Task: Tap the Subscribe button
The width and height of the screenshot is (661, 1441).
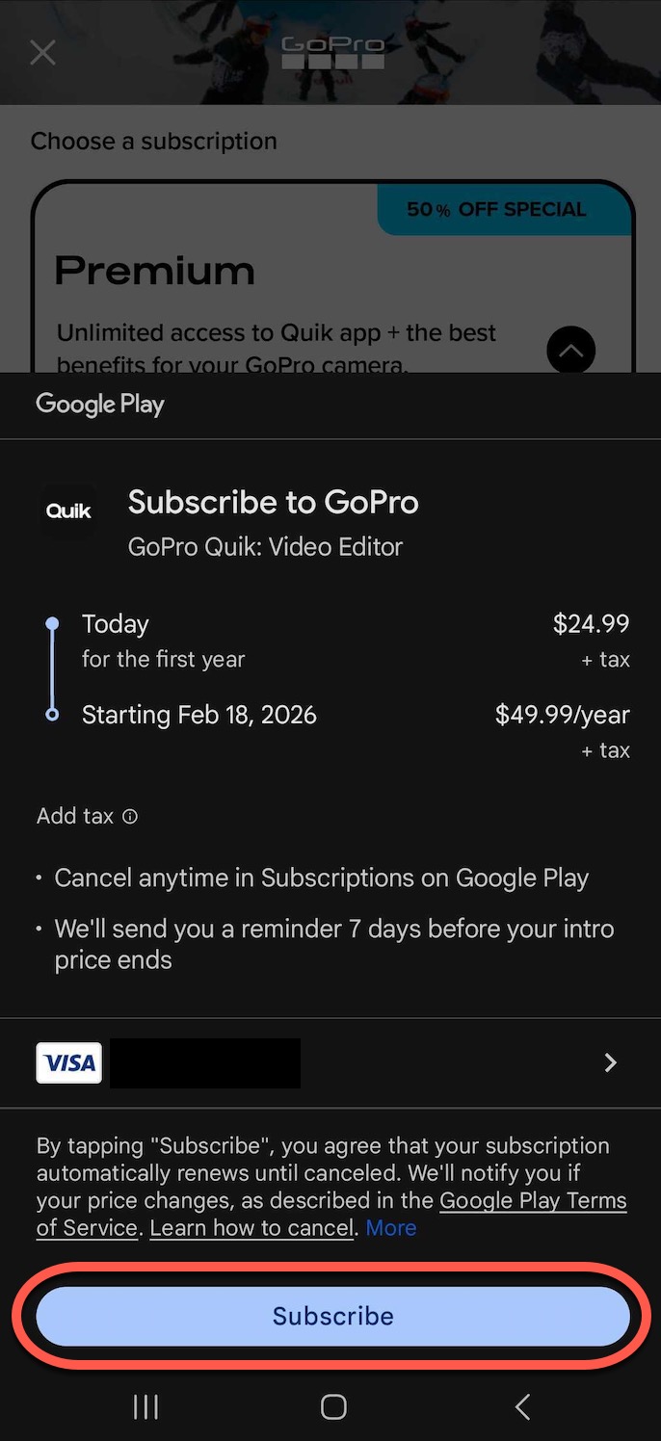Action: pyautogui.click(x=332, y=1316)
